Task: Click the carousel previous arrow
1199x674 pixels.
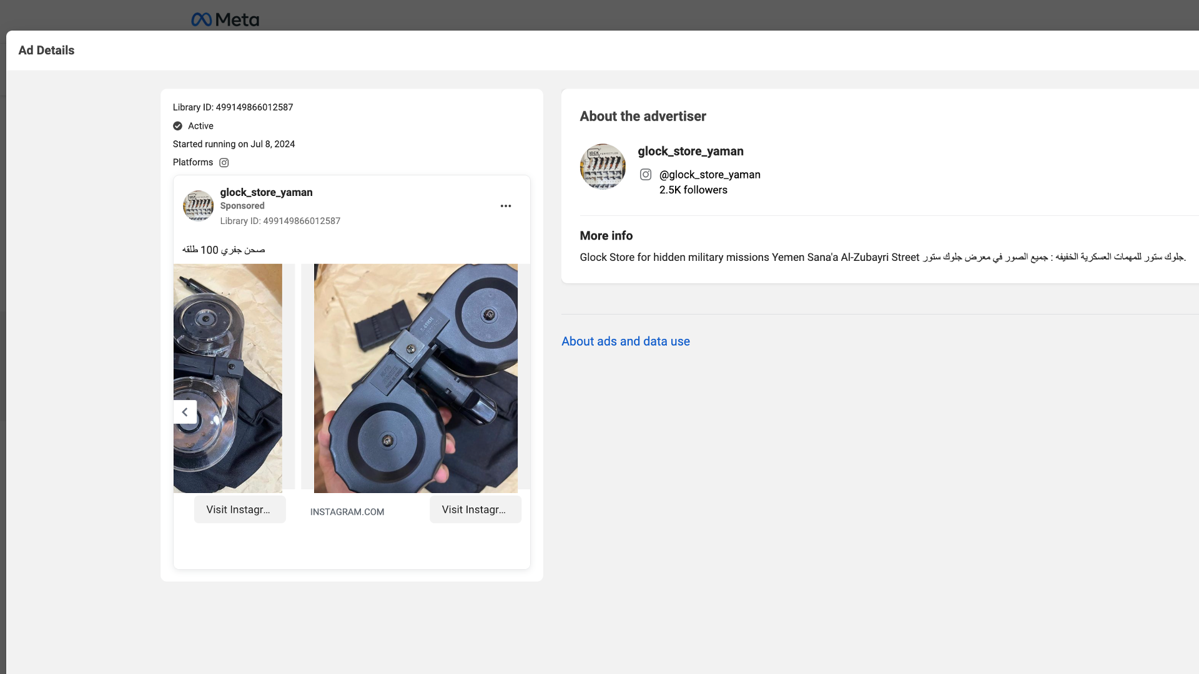Action: click(x=185, y=412)
